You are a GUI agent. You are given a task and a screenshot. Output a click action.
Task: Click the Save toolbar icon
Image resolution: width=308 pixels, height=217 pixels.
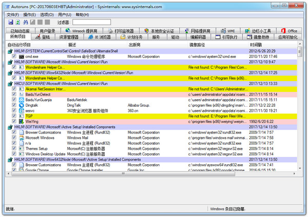click(10, 22)
